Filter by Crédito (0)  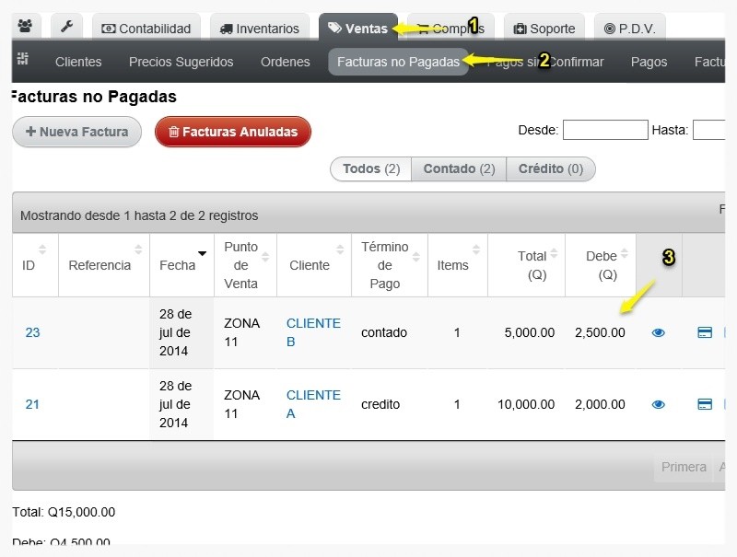coord(550,168)
